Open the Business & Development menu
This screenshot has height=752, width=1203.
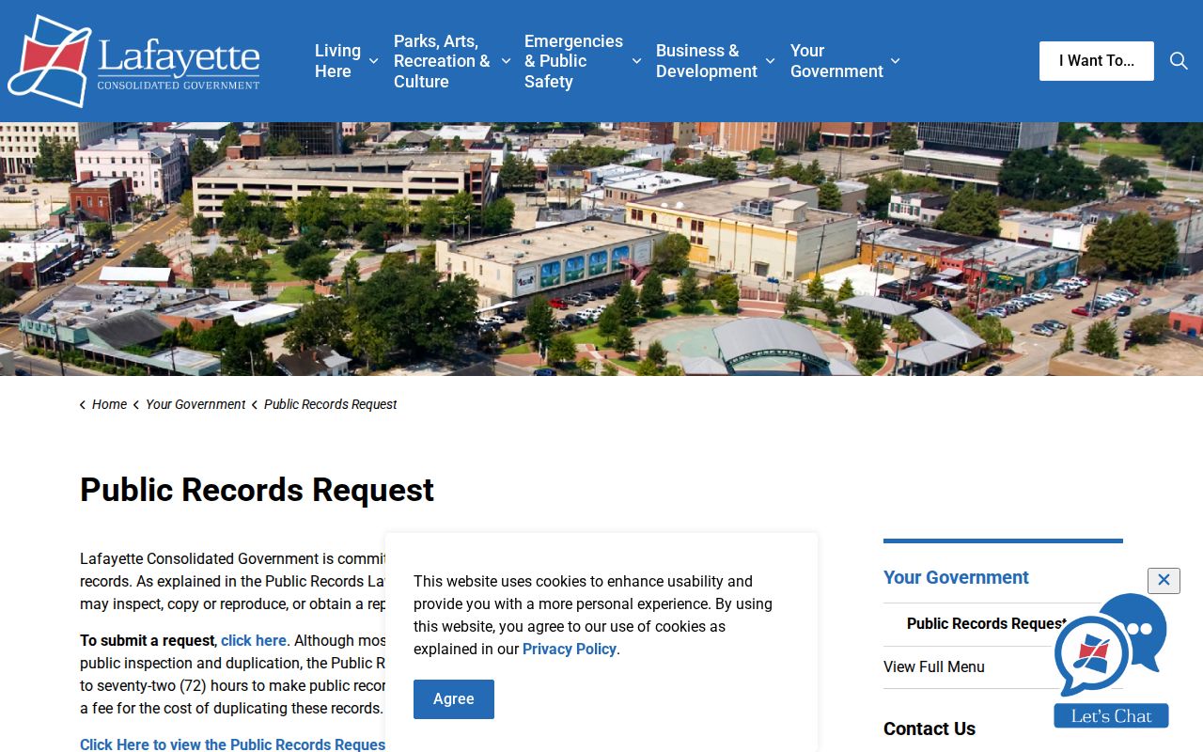tap(707, 61)
